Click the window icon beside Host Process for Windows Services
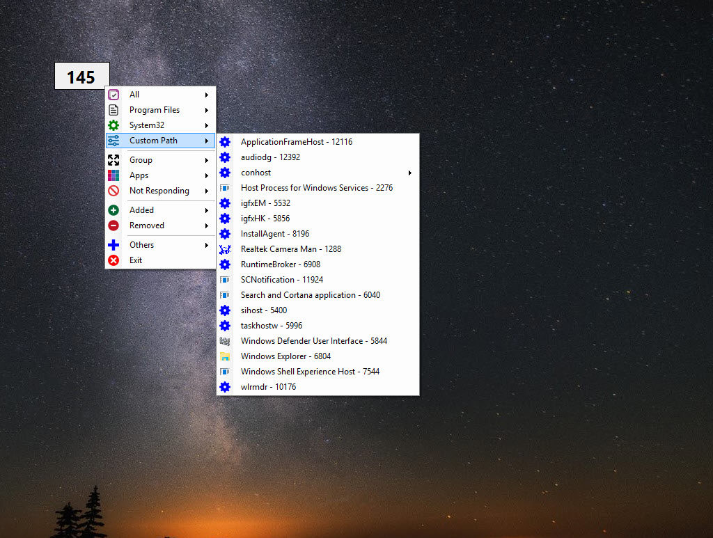This screenshot has height=538, width=713. (225, 188)
